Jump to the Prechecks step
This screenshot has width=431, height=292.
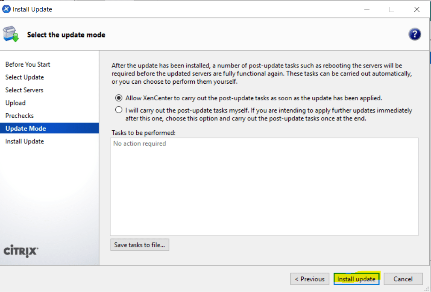(x=19, y=116)
